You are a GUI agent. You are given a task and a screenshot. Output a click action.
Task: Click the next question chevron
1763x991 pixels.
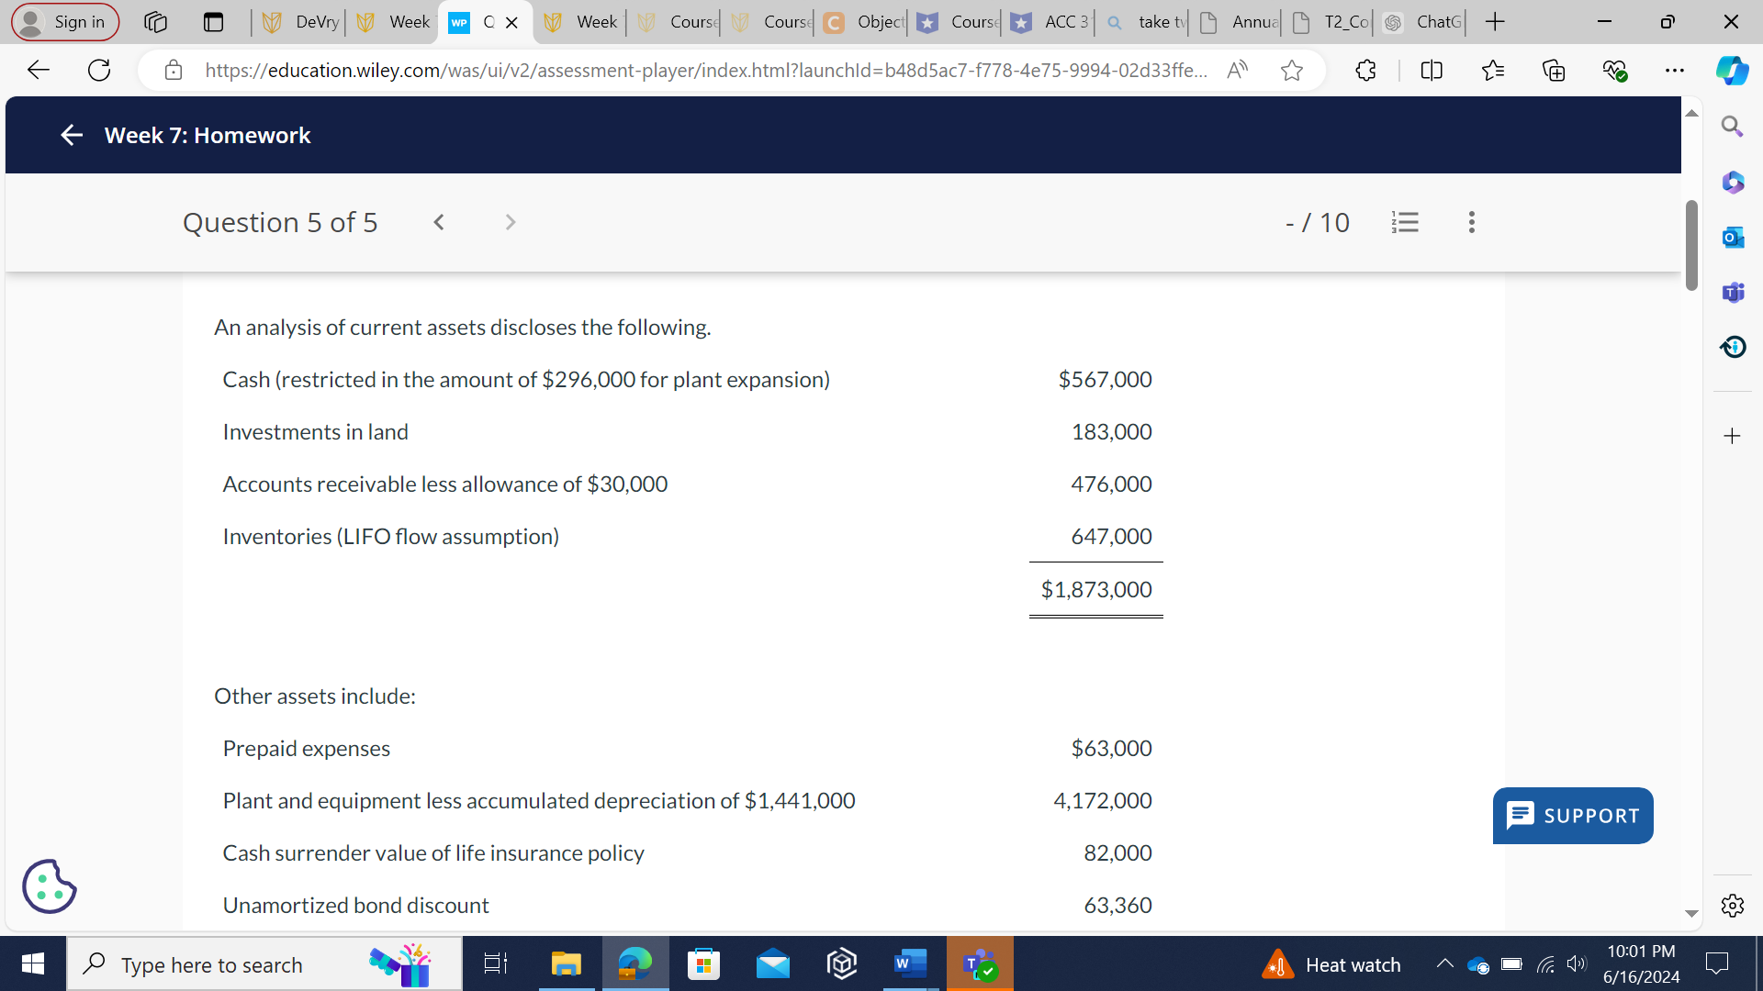[511, 222]
